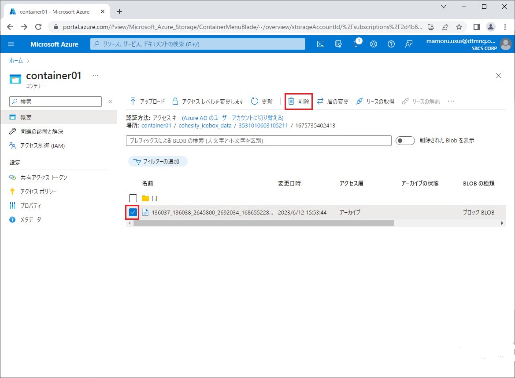The width and height of the screenshot is (515, 378).
Task: Click the Microsoft Azure header logo text
Action: pos(54,44)
